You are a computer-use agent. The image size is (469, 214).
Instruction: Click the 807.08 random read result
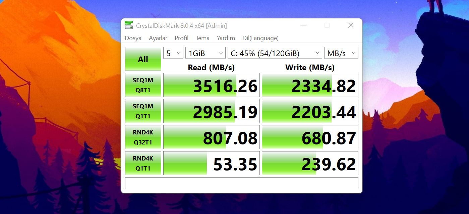coord(212,137)
